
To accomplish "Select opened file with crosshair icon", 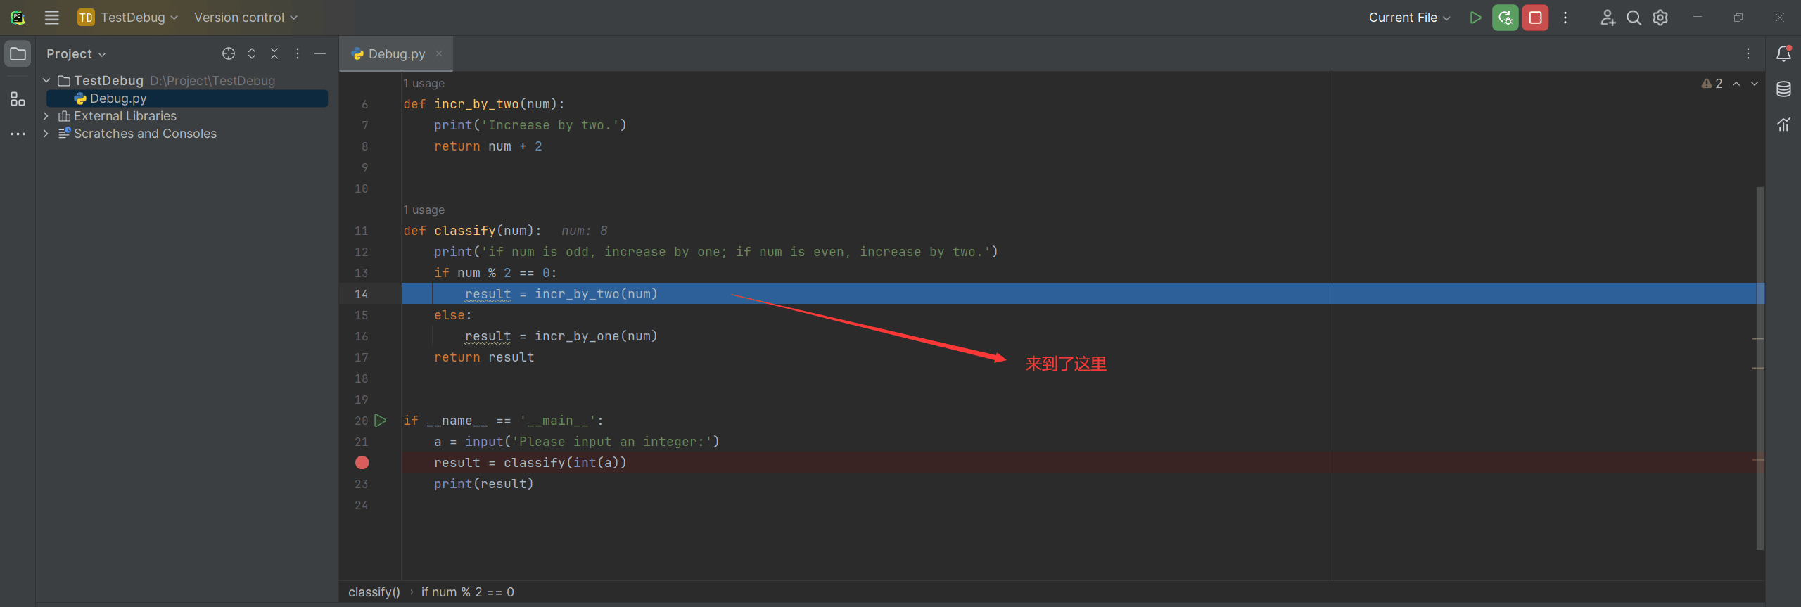I will point(229,53).
